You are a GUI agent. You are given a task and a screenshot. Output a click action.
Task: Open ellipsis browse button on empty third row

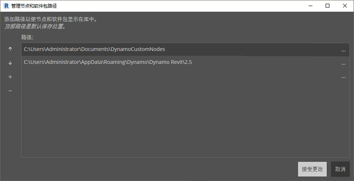pyautogui.click(x=343, y=77)
